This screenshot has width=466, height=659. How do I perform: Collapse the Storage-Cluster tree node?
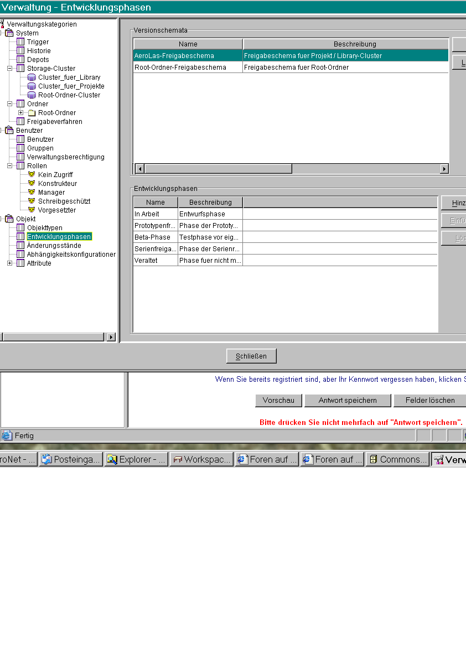click(x=9, y=68)
